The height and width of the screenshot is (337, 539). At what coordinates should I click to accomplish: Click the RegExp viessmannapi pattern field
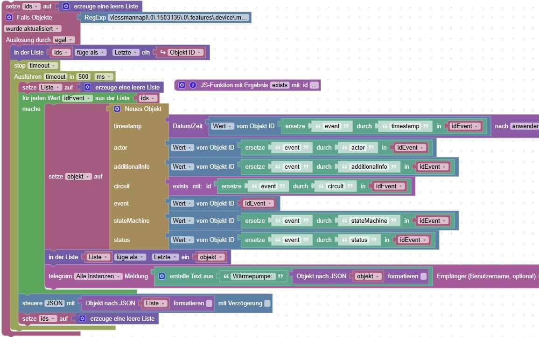tap(178, 17)
